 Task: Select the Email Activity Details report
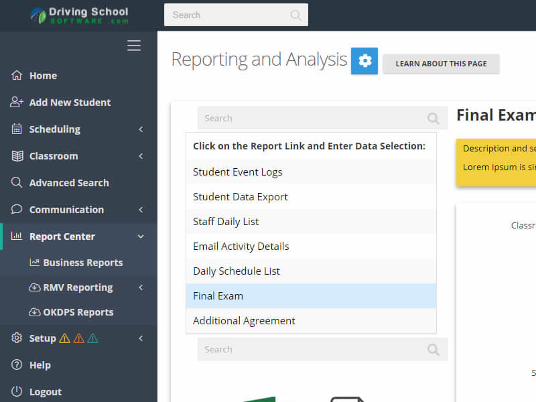click(x=241, y=247)
